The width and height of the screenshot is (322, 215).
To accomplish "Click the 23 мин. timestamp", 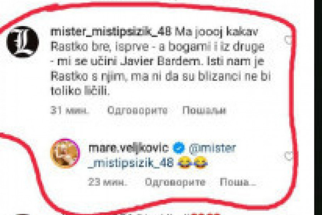I will point(107,182).
